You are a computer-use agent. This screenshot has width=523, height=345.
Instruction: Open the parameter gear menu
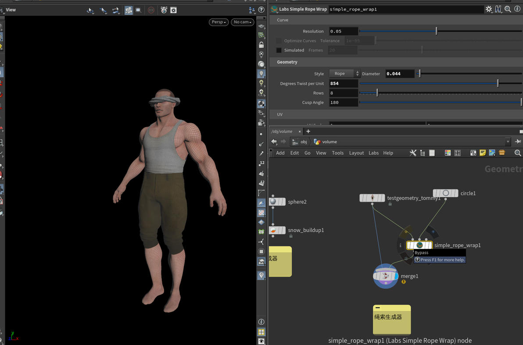coord(489,9)
